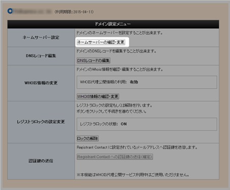Click ボタンをクリックして手続き instruction text
230x190 pixels.
click(112, 111)
